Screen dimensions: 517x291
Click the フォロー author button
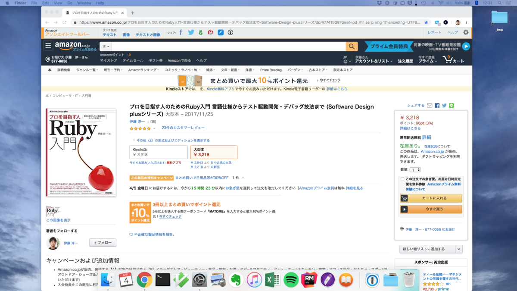pyautogui.click(x=103, y=243)
